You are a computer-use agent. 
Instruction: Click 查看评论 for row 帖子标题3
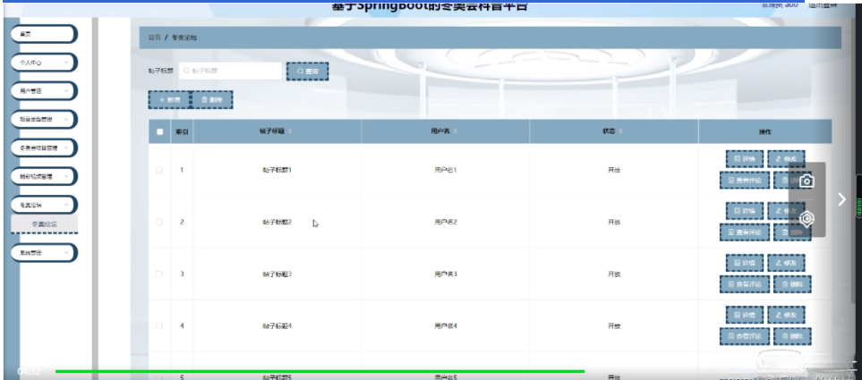click(745, 284)
